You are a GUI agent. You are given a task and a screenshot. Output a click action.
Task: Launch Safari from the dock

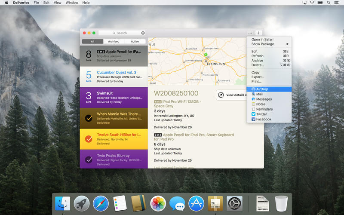(x=101, y=203)
